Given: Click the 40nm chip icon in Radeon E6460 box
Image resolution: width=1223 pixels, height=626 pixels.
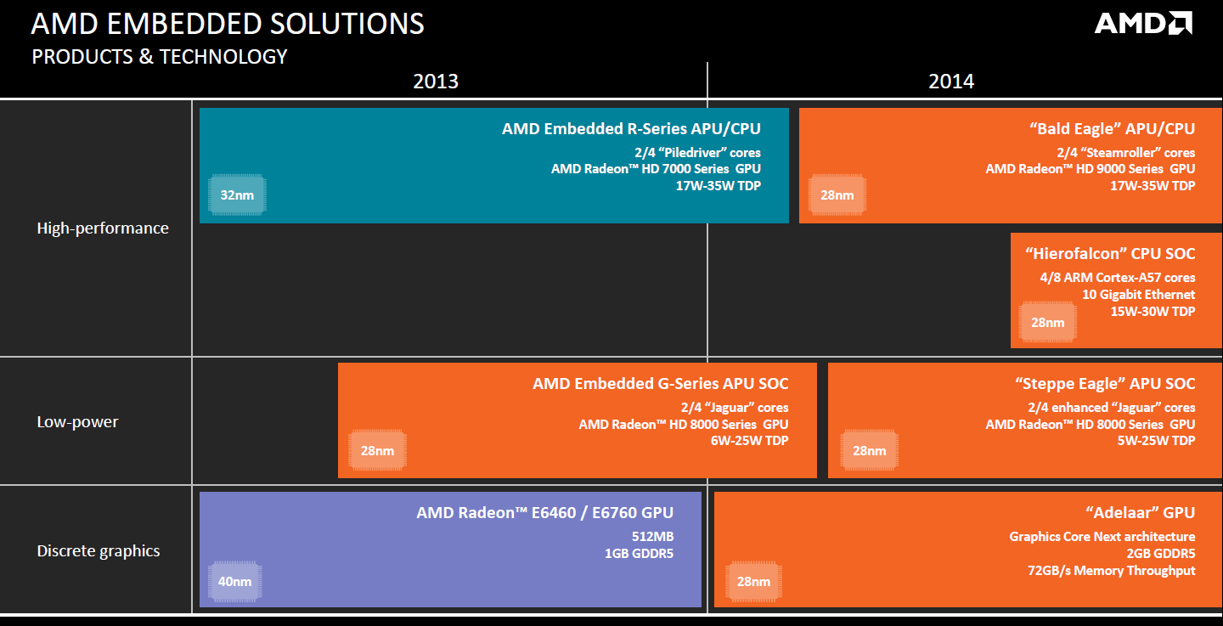Looking at the screenshot, I should click(235, 582).
